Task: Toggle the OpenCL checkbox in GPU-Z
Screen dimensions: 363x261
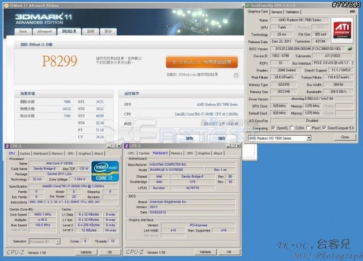Action: click(x=273, y=128)
